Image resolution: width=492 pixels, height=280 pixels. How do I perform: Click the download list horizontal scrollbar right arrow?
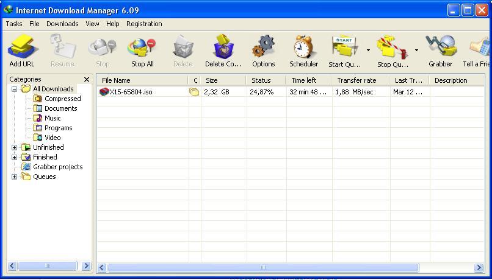tap(479, 267)
